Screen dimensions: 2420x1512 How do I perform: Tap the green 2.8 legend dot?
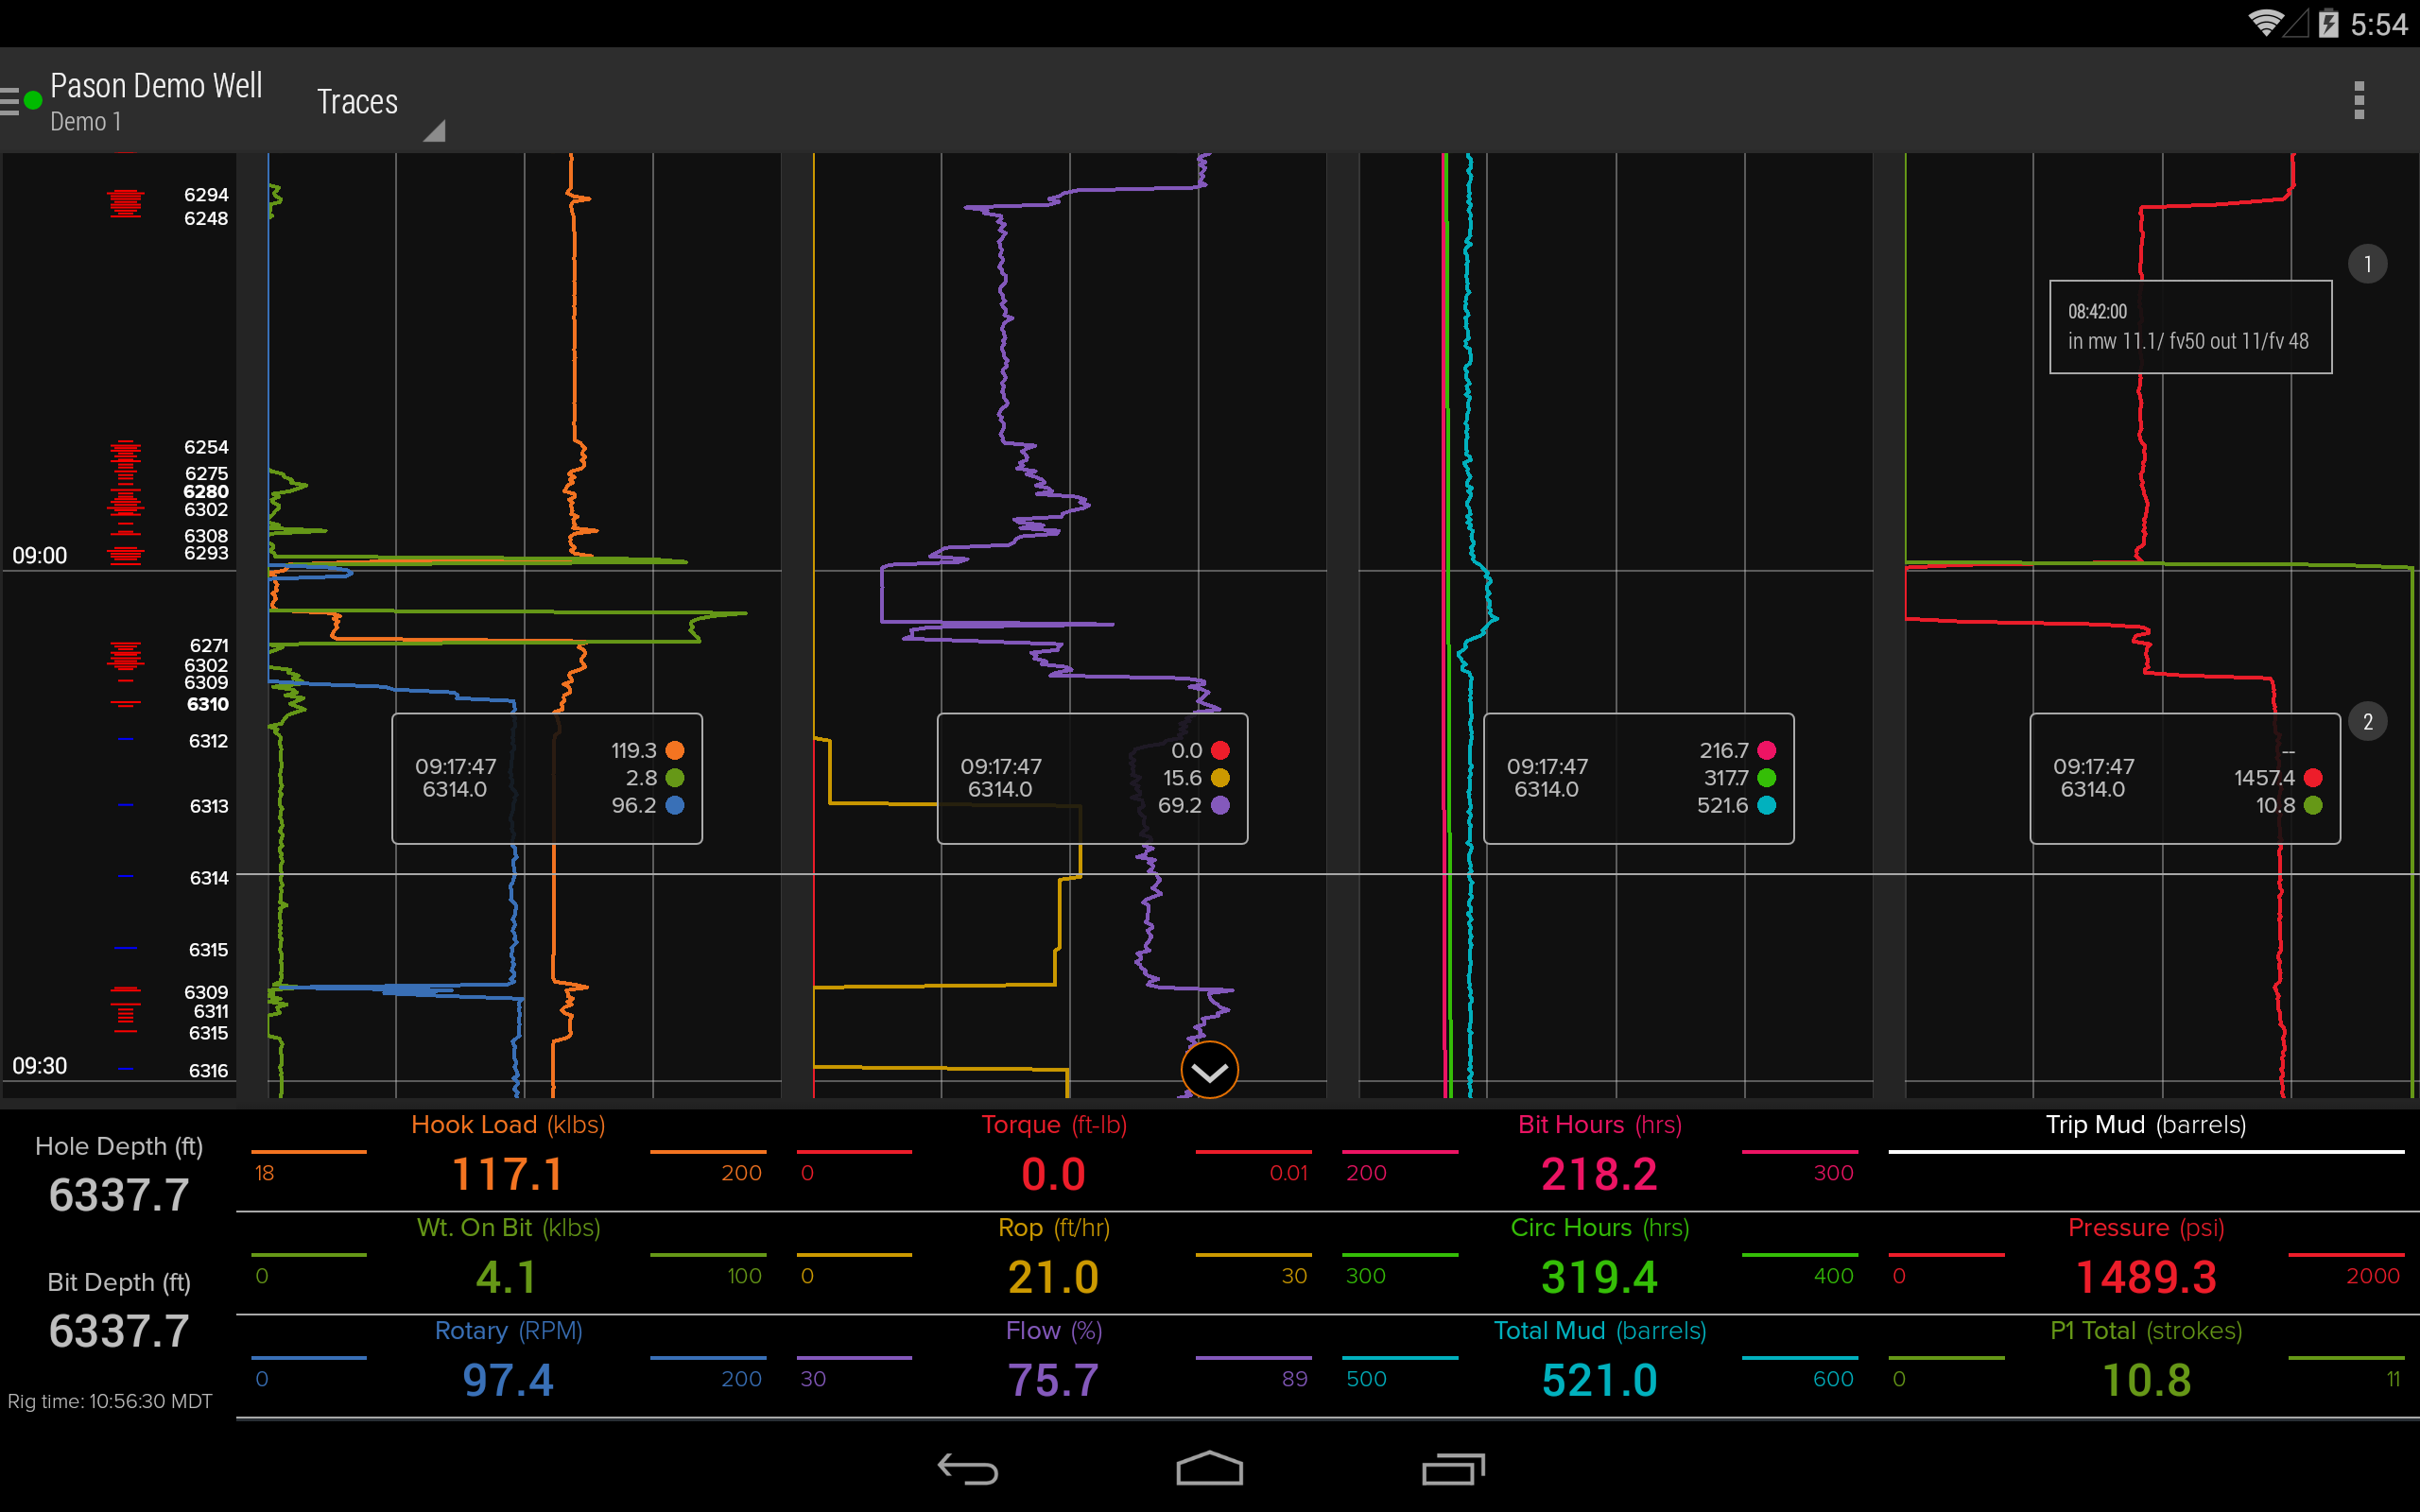point(675,778)
